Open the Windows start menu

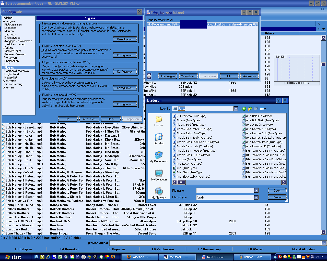click(13, 257)
